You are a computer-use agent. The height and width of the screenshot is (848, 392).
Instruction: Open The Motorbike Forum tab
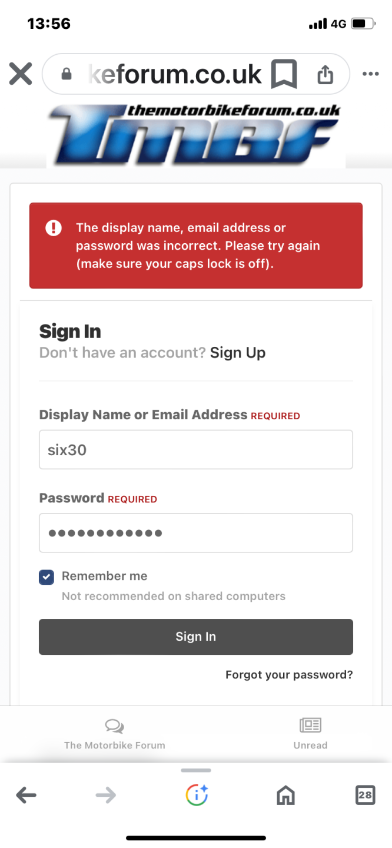[x=114, y=733]
